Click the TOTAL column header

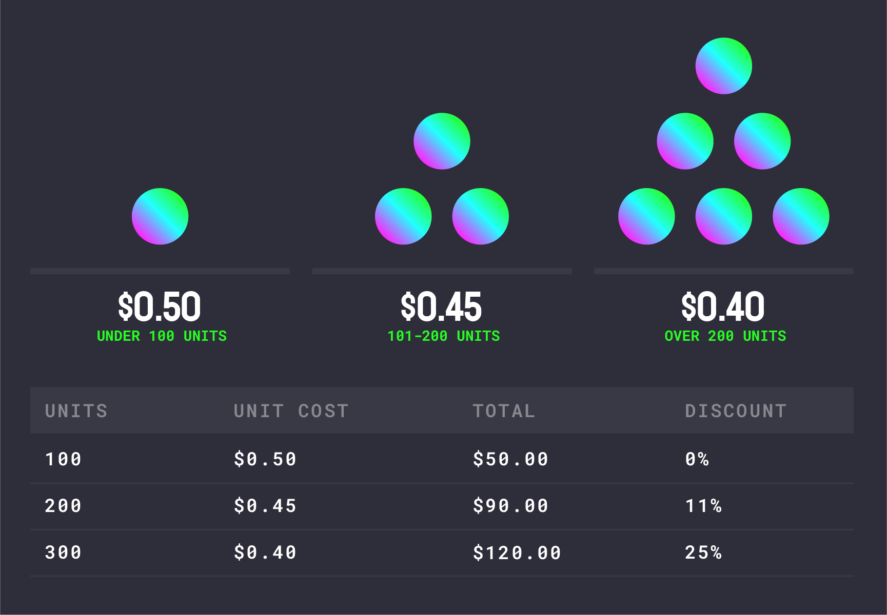504,411
